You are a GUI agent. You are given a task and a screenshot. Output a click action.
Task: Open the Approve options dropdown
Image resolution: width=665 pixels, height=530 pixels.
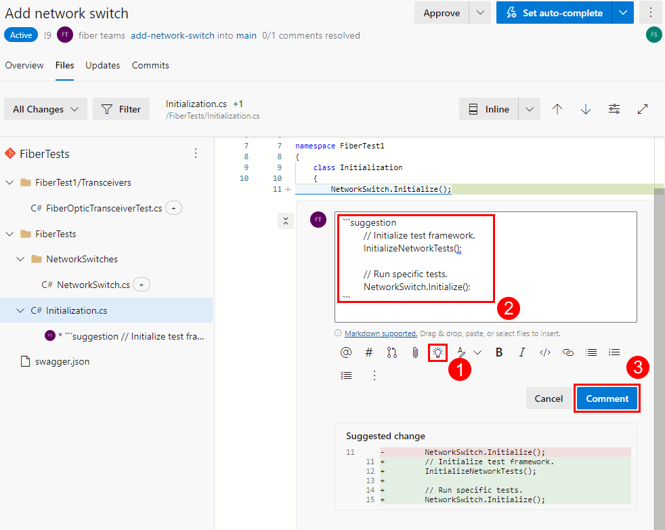coord(480,13)
